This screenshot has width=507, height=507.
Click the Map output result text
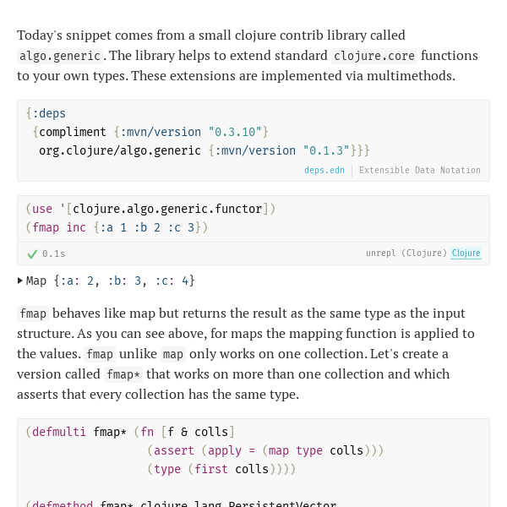[110, 281]
